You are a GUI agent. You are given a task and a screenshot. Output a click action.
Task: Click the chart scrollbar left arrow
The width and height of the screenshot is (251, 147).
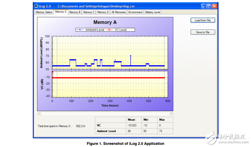click(x=39, y=113)
